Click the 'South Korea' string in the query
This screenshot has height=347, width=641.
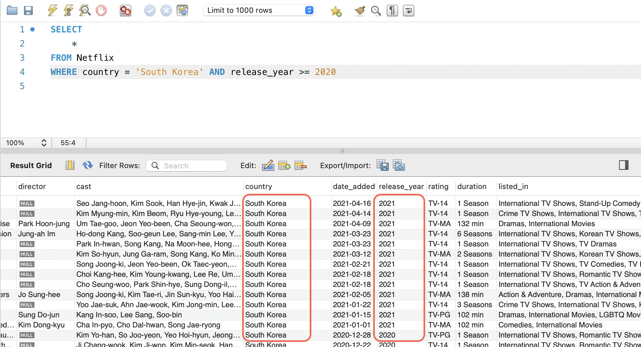click(169, 72)
